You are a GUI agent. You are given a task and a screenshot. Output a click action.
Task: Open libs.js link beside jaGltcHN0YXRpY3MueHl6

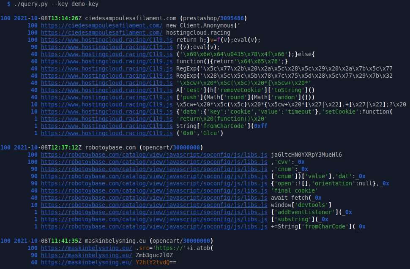click(x=154, y=155)
